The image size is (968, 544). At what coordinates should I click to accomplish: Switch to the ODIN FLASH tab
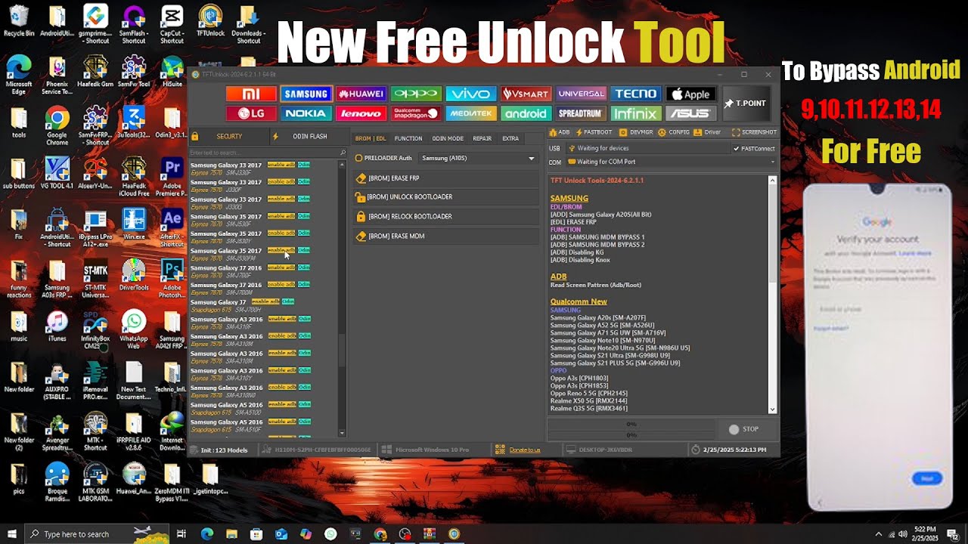[309, 137]
